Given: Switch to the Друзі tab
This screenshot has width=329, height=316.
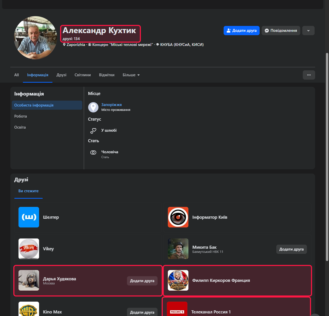Looking at the screenshot, I should click(61, 75).
